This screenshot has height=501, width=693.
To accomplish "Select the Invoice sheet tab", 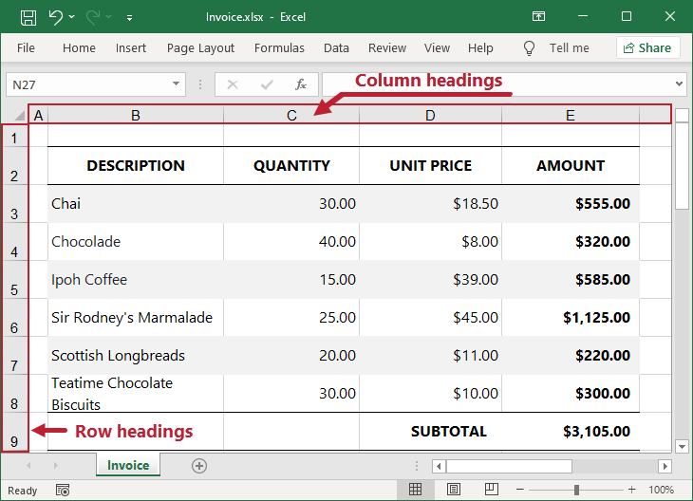I will (128, 465).
